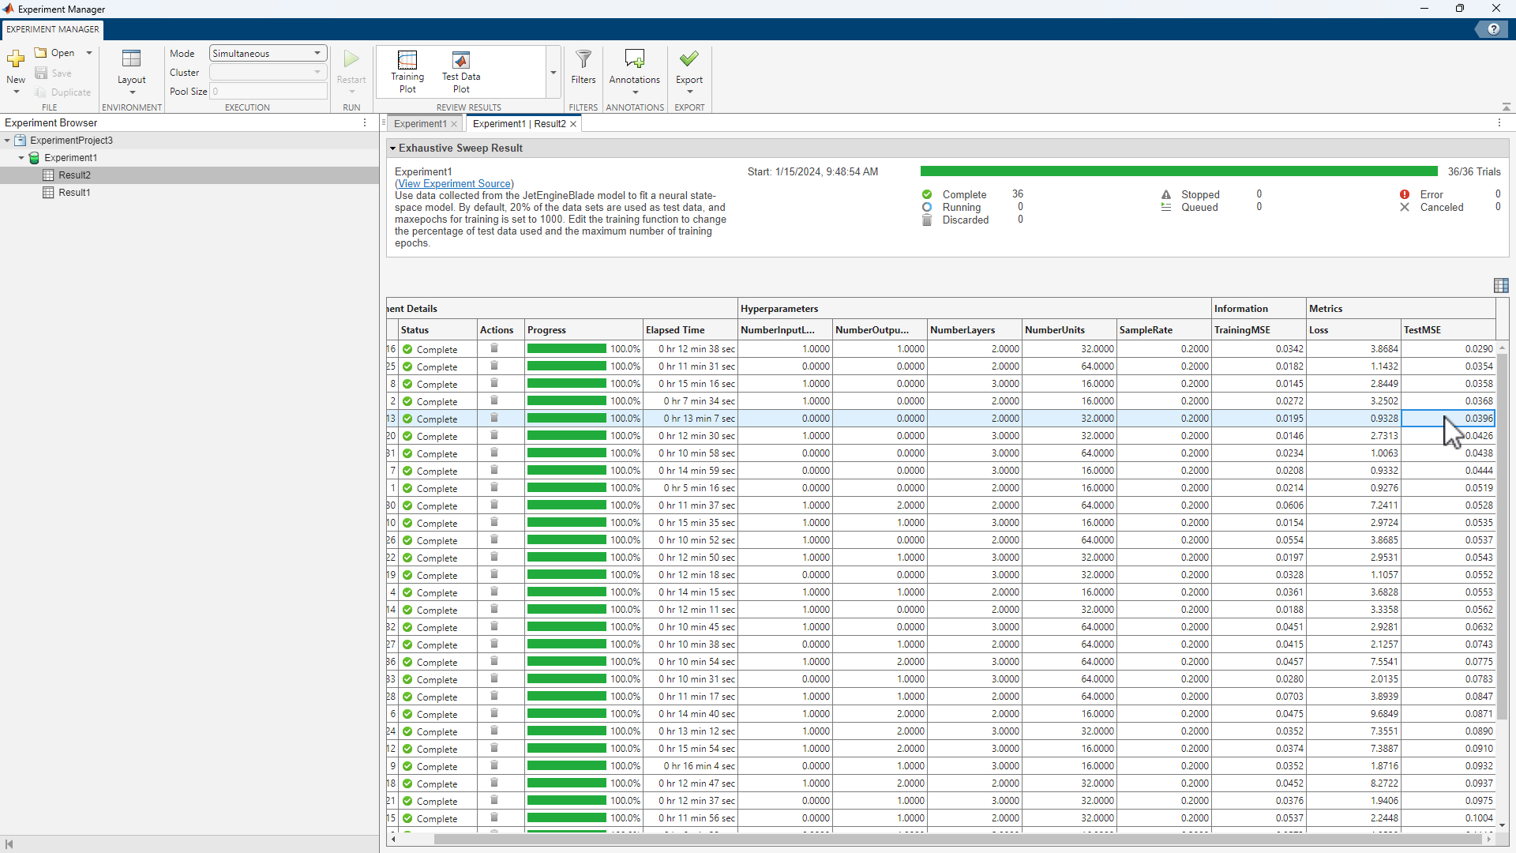The height and width of the screenshot is (853, 1516).
Task: Discard trial 8 with its trash icon
Action: pos(494,384)
